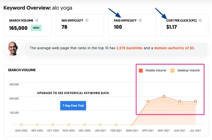This screenshot has width=212, height=140.
Task: Click the paid difficulty value 100
Action: pyautogui.click(x=118, y=27)
